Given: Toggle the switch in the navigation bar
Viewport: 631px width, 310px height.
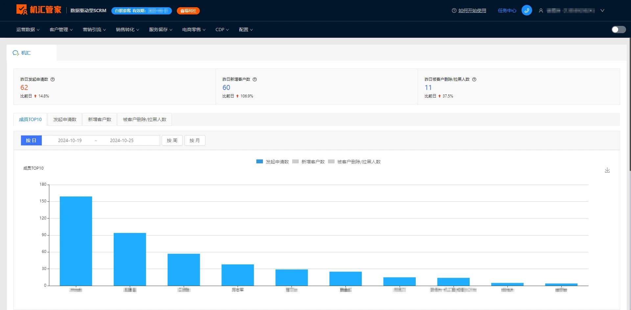Looking at the screenshot, I should (619, 30).
